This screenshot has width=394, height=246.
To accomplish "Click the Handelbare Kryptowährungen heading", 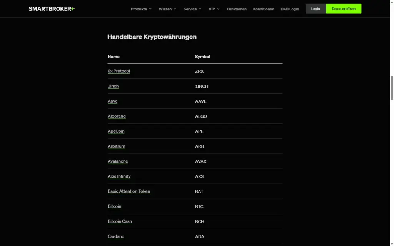I will pos(152,37).
